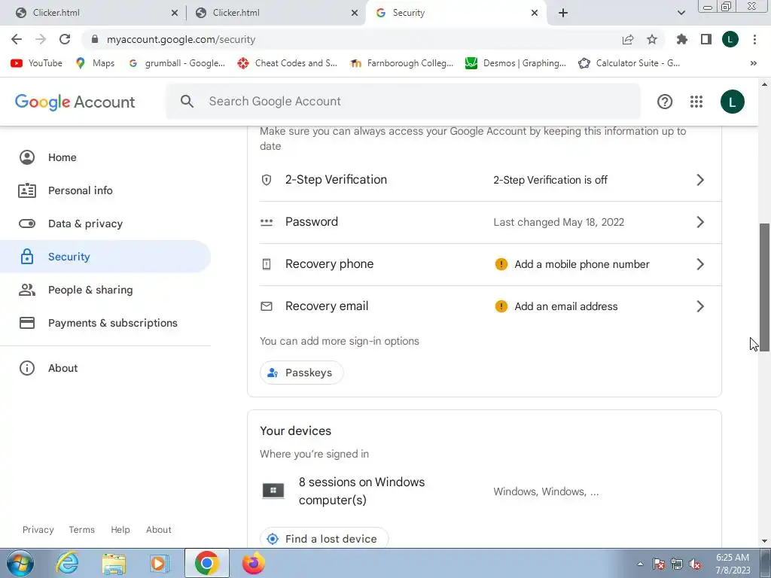
Task: Open Chrome profile L avatar in toolbar
Action: coord(730,39)
